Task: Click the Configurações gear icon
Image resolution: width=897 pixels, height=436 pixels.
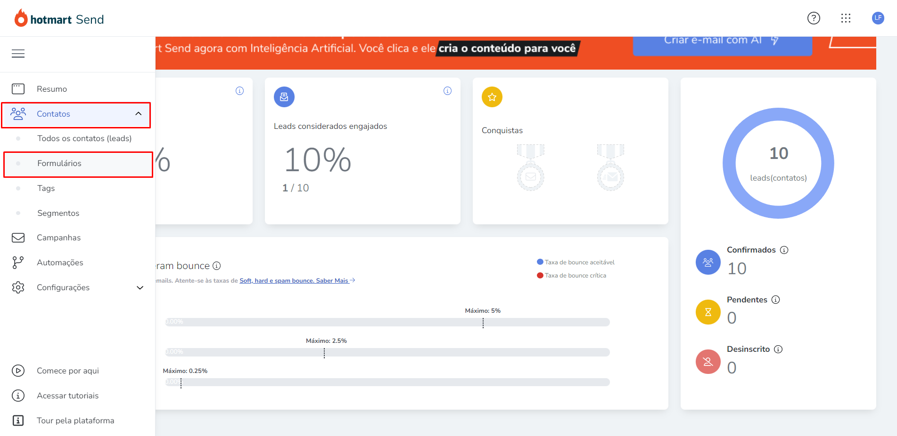Action: coord(18,287)
